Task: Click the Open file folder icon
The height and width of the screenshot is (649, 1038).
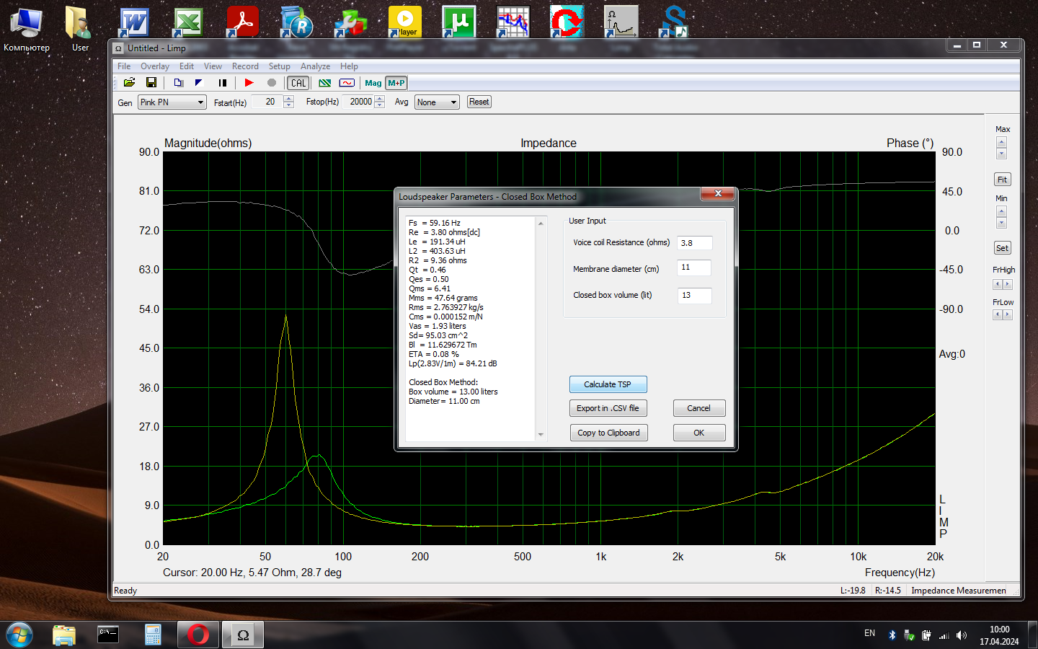Action: [129, 83]
